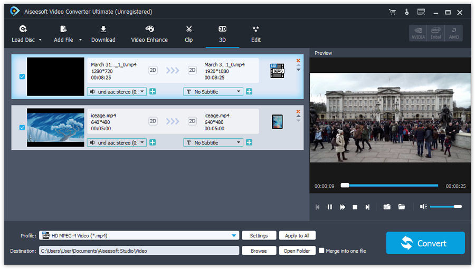The image size is (475, 269).
Task: Jump to previous frame in preview
Action: [318, 207]
